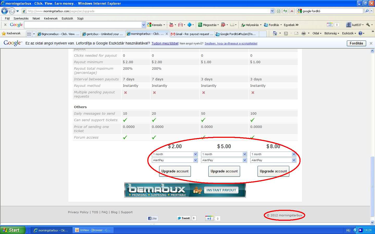Open the Google Toolbar search box dropdown

coord(143,25)
